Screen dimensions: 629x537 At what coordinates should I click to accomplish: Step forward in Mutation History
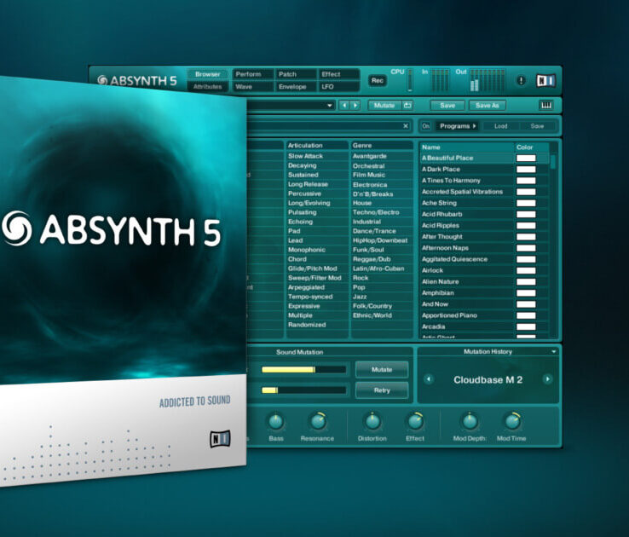547,379
